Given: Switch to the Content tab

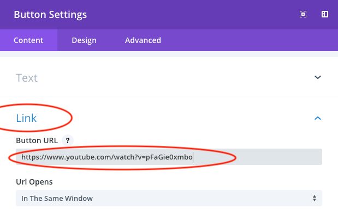Looking at the screenshot, I should point(28,40).
